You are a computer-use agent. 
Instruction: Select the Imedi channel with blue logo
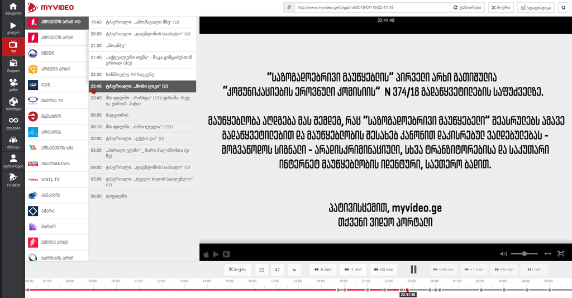(57, 53)
